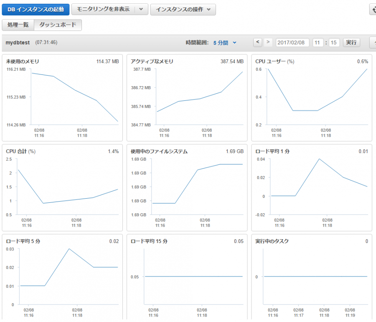The width and height of the screenshot is (376, 322).
Task: Click モニタリングを非表示 button
Action: [x=103, y=9]
